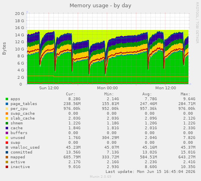Click the page_tables blue legend swatch

pyautogui.click(x=7, y=104)
